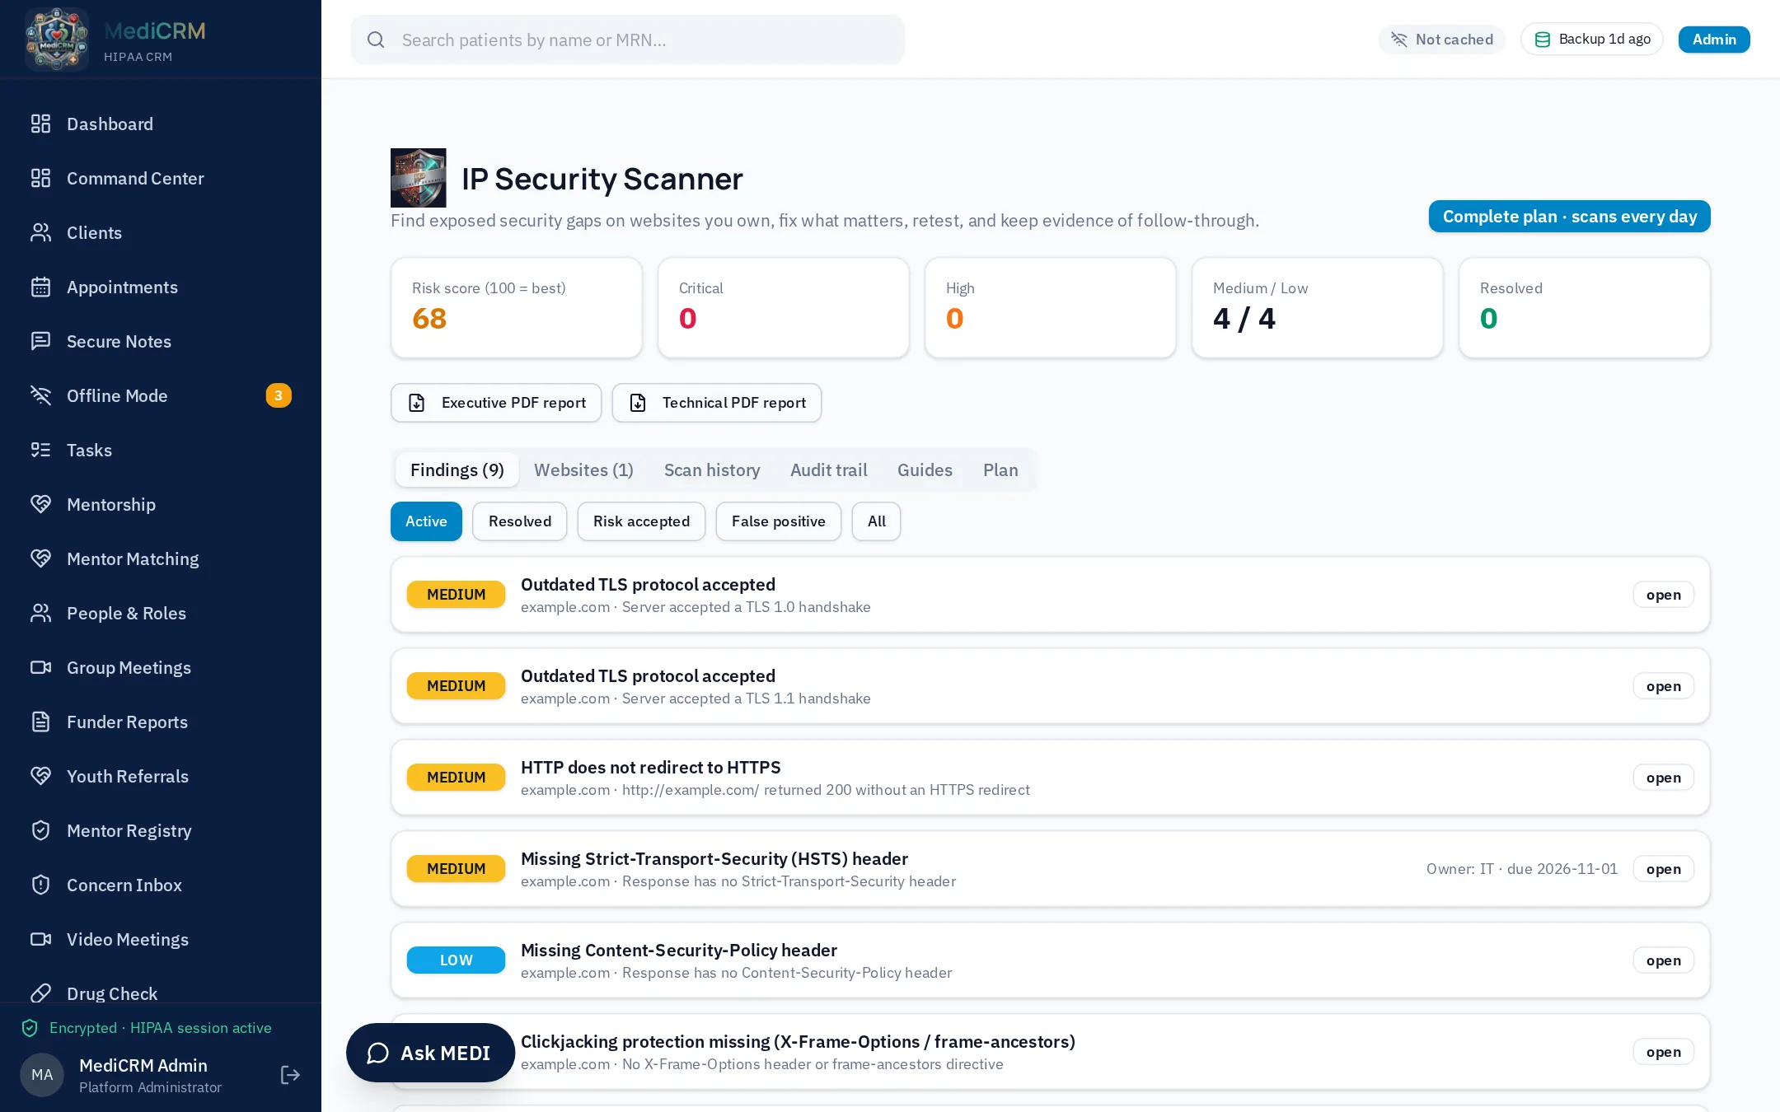Click the Secure Notes message icon

(40, 341)
